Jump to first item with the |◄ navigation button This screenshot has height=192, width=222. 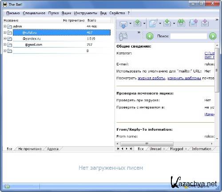click(118, 148)
